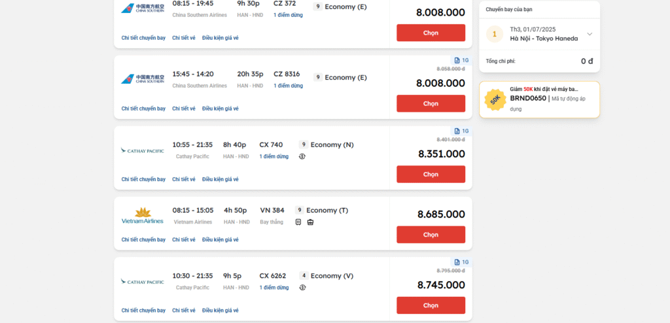The image size is (670, 323).
Task: Click the 1G document badge on flight CZ 8316
Action: [x=461, y=60]
